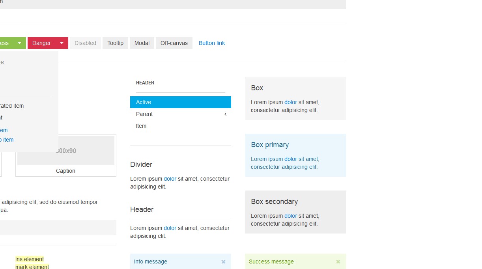
Task: Click dolor link below Header heading
Action: pyautogui.click(x=170, y=228)
